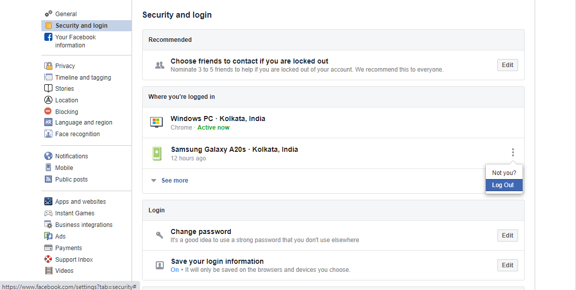Image resolution: width=576 pixels, height=290 pixels.
Task: Open the three-dot menu for Samsung Galaxy
Action: [x=513, y=152]
